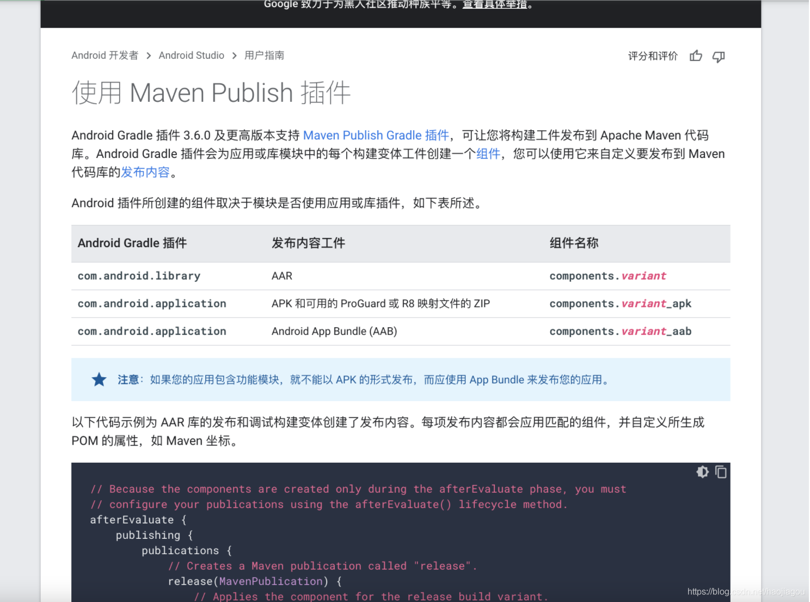This screenshot has width=810, height=602.
Task: Click the paragraph starting 以下代码示例为 AAR 库
Action: pos(388,432)
